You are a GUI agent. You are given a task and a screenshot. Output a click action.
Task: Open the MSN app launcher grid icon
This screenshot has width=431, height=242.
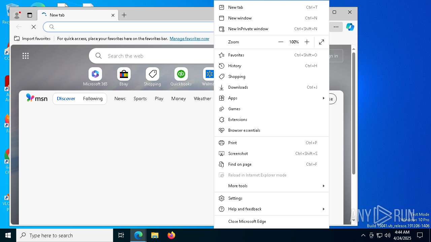tap(26, 56)
